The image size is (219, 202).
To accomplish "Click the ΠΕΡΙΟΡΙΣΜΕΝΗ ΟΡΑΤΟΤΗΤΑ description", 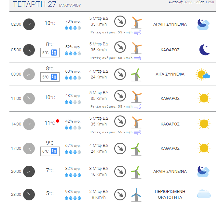I will click(170, 194).
